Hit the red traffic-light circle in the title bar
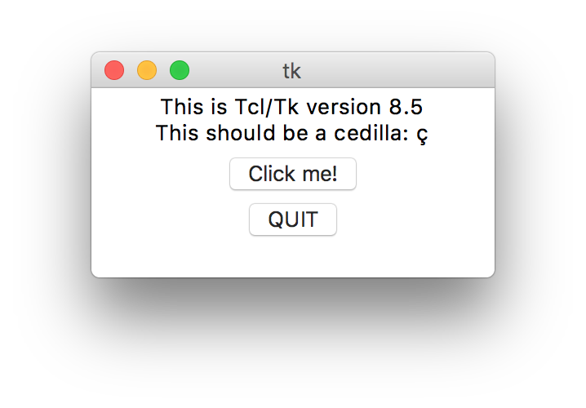 (x=114, y=70)
